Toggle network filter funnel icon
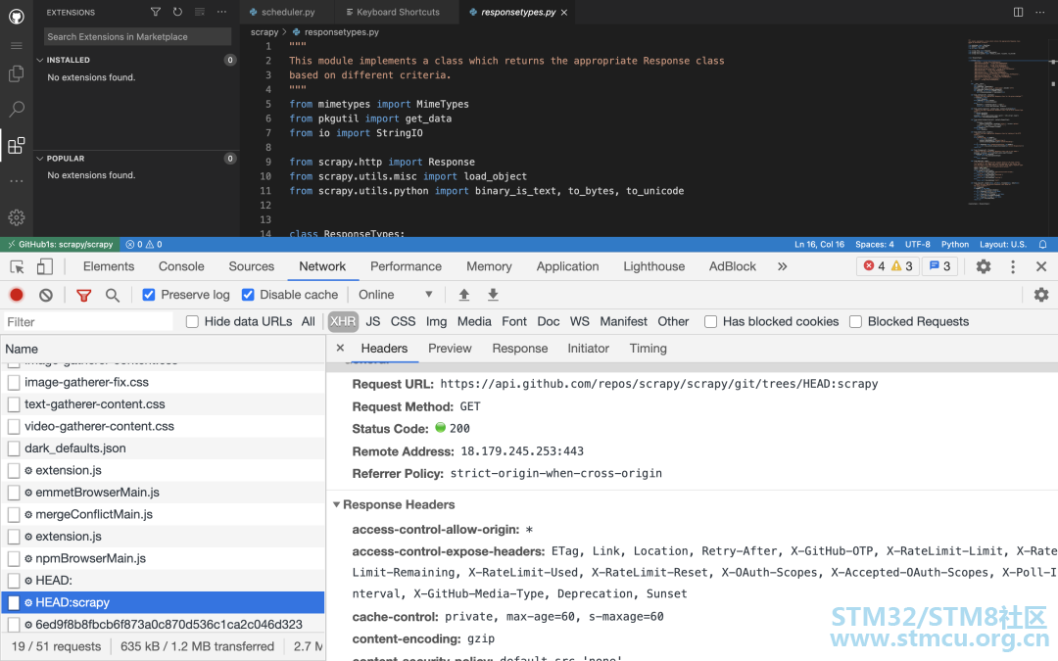1058x661 pixels. click(83, 295)
